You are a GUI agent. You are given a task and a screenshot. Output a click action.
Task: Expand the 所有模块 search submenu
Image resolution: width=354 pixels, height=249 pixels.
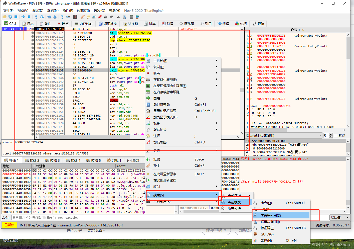click(x=236, y=208)
